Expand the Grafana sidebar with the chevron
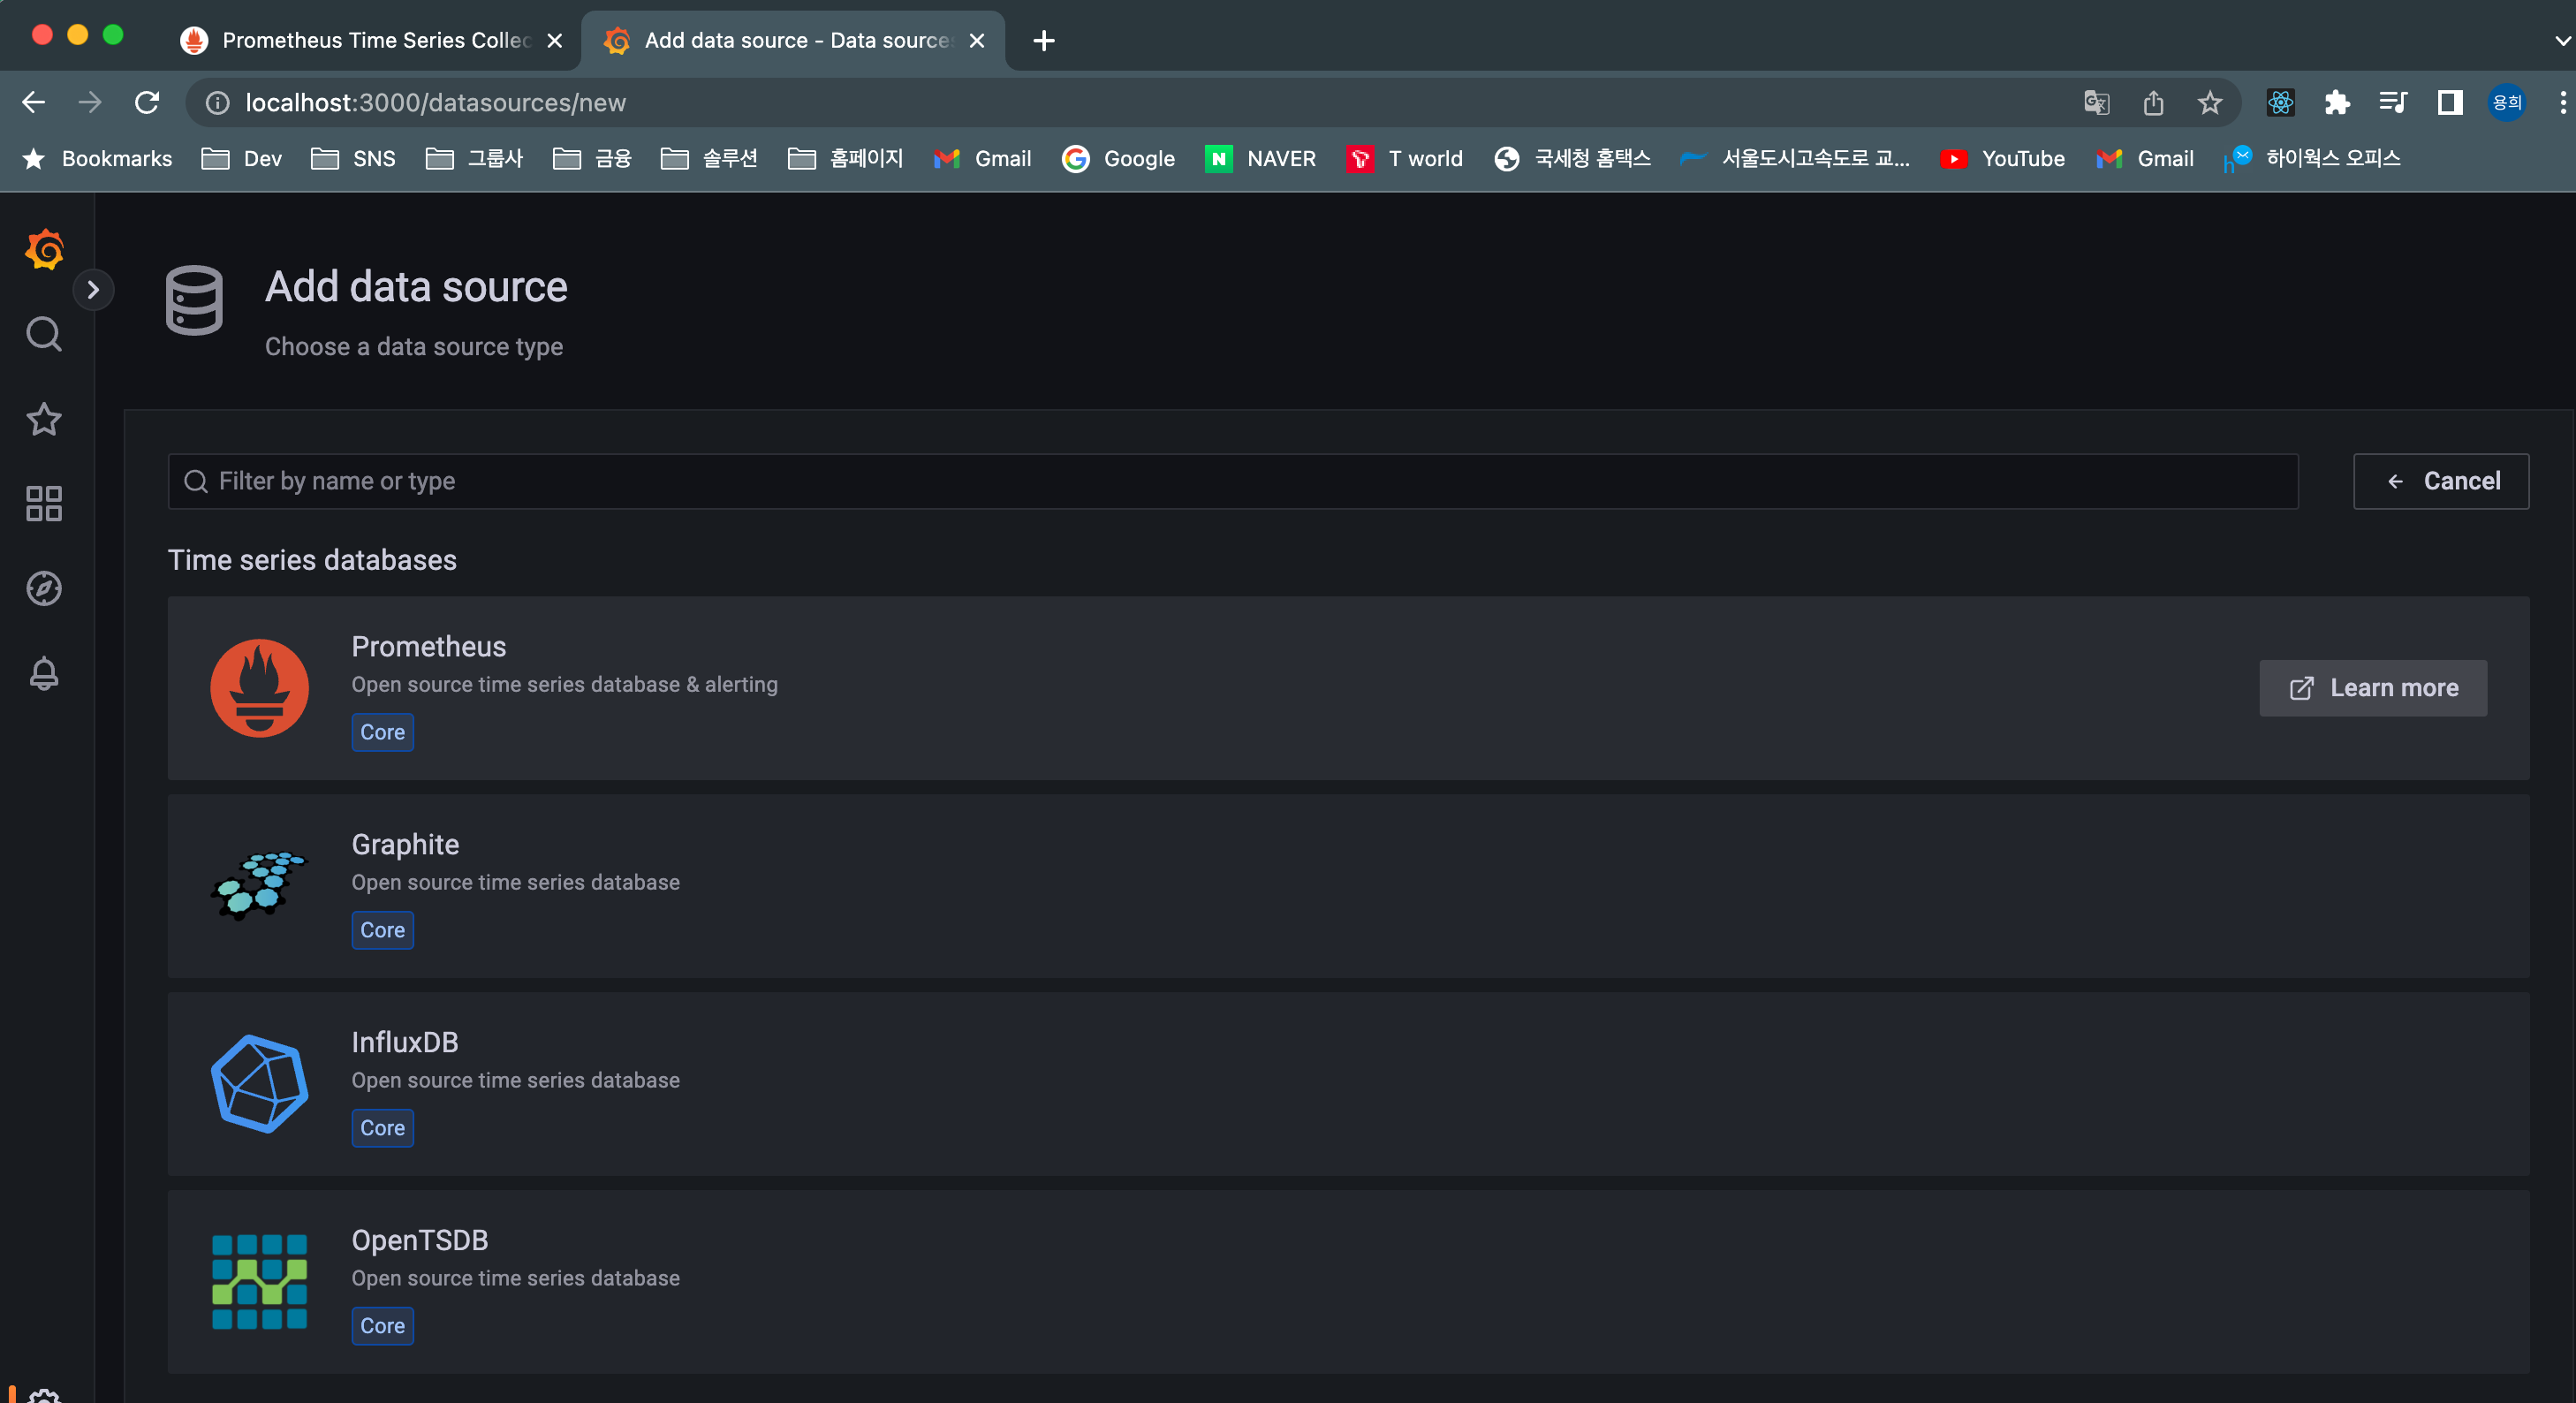Screen dimensions: 2576x1403 click(x=93, y=290)
